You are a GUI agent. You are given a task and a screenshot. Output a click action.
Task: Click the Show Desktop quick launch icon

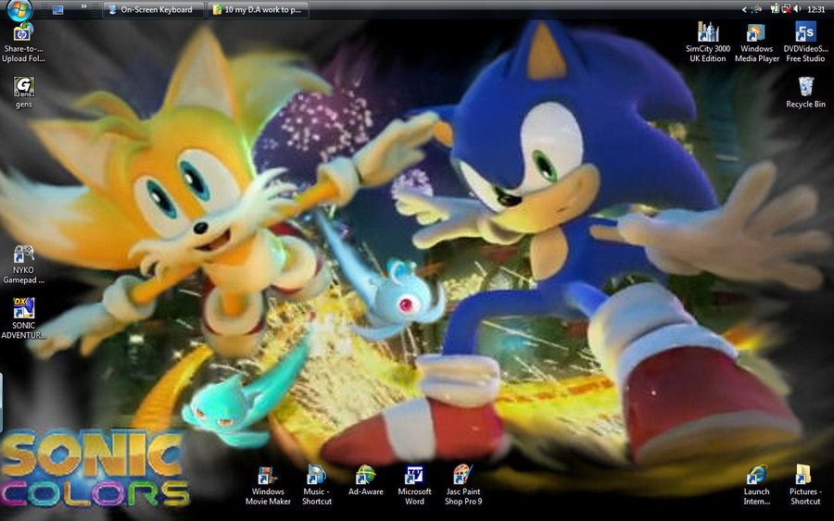pos(58,9)
